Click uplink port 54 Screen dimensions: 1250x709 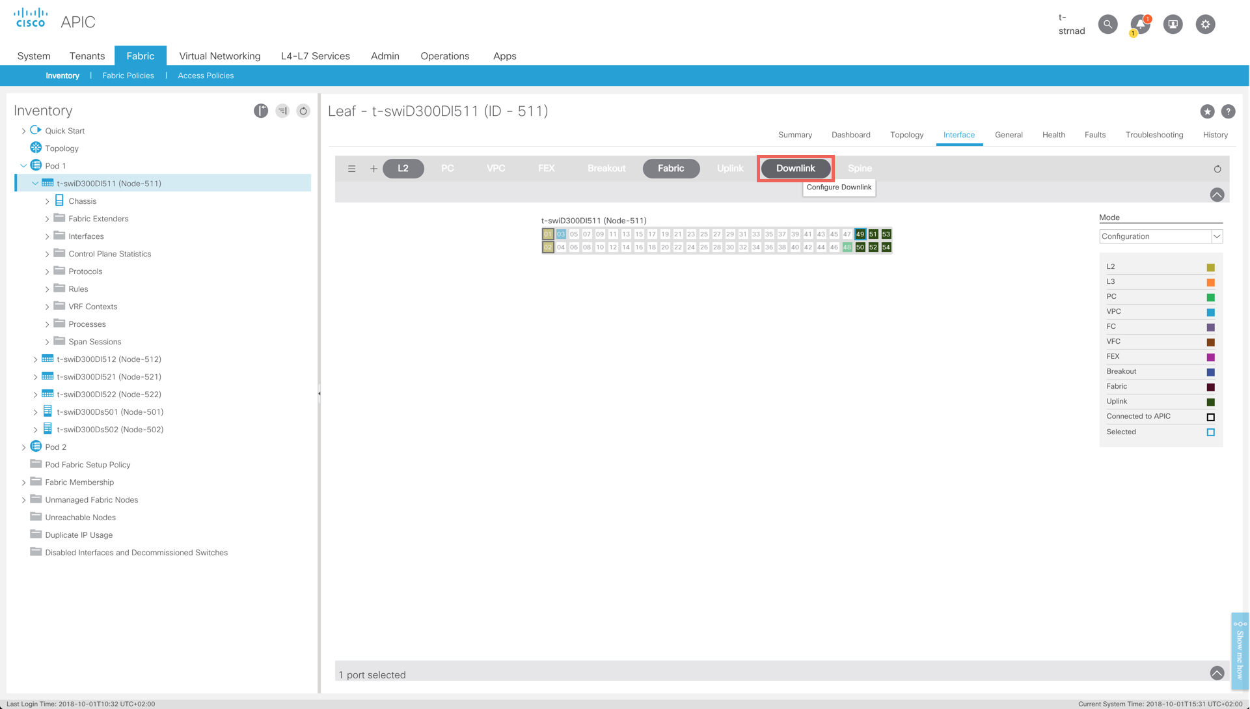point(886,247)
